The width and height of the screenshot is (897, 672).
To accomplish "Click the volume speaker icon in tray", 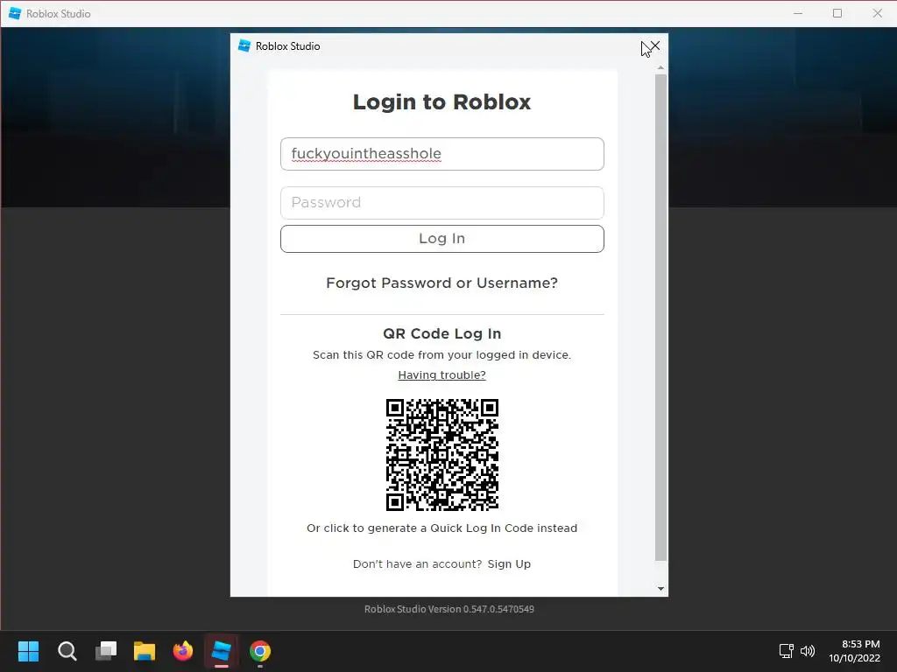I will point(807,651).
